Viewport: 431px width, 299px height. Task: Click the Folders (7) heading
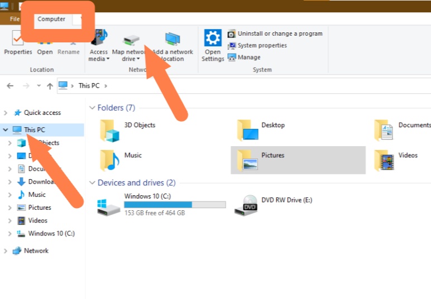tap(116, 108)
